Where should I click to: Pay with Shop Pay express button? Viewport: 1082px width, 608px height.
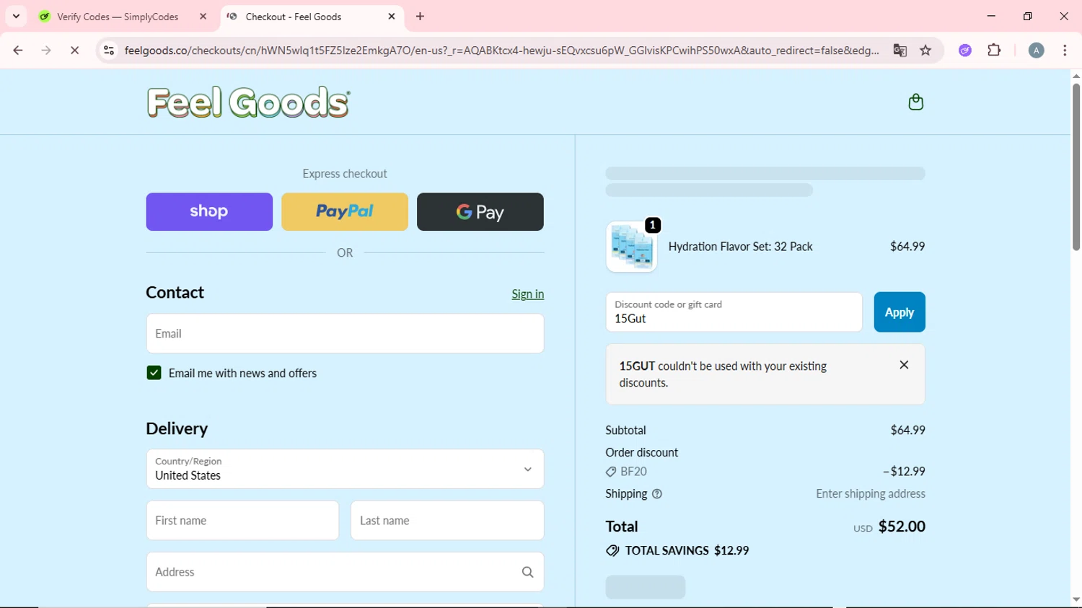(x=209, y=211)
